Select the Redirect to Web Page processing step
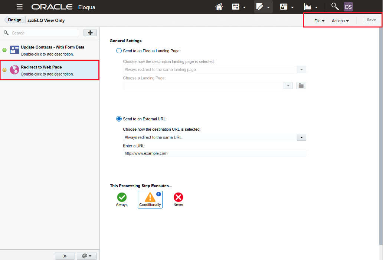 (48, 70)
